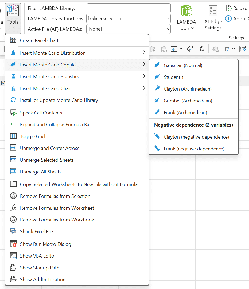Image resolution: width=249 pixels, height=289 pixels.
Task: Click the Reload icon in ribbon
Action: click(229, 8)
